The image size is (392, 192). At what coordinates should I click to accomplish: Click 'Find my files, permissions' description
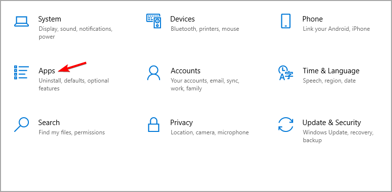[71, 132]
